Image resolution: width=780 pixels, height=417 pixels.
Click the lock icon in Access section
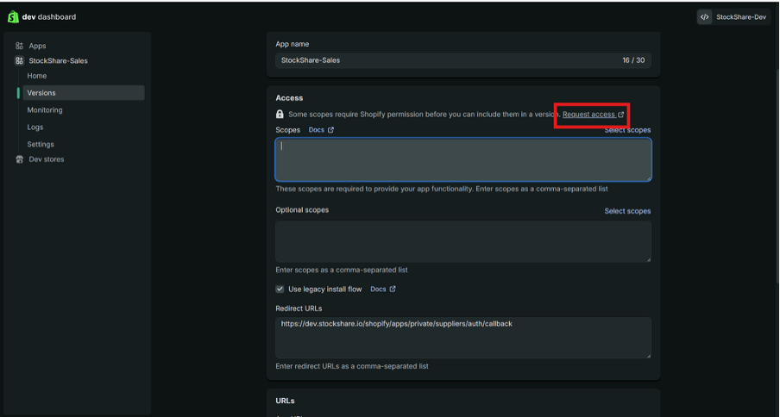(x=280, y=115)
